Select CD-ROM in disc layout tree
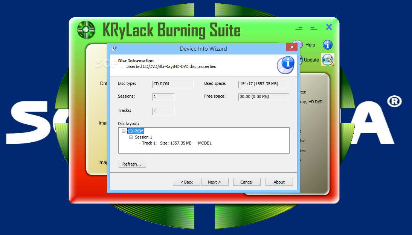The height and width of the screenshot is (235, 412). click(136, 131)
